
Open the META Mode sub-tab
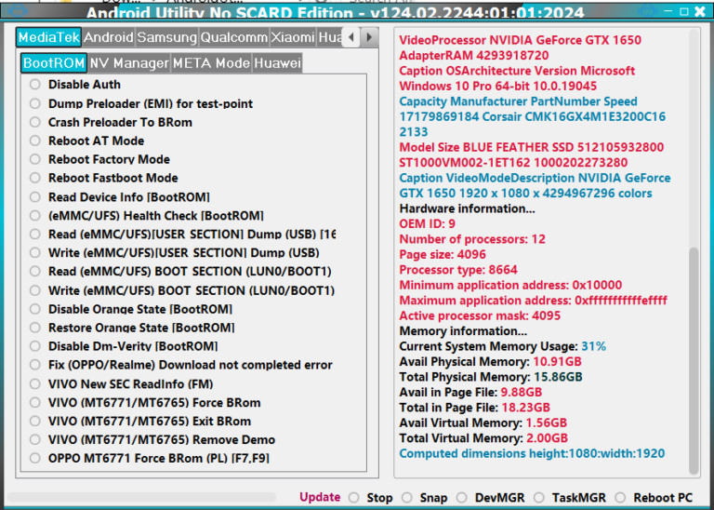pyautogui.click(x=211, y=63)
